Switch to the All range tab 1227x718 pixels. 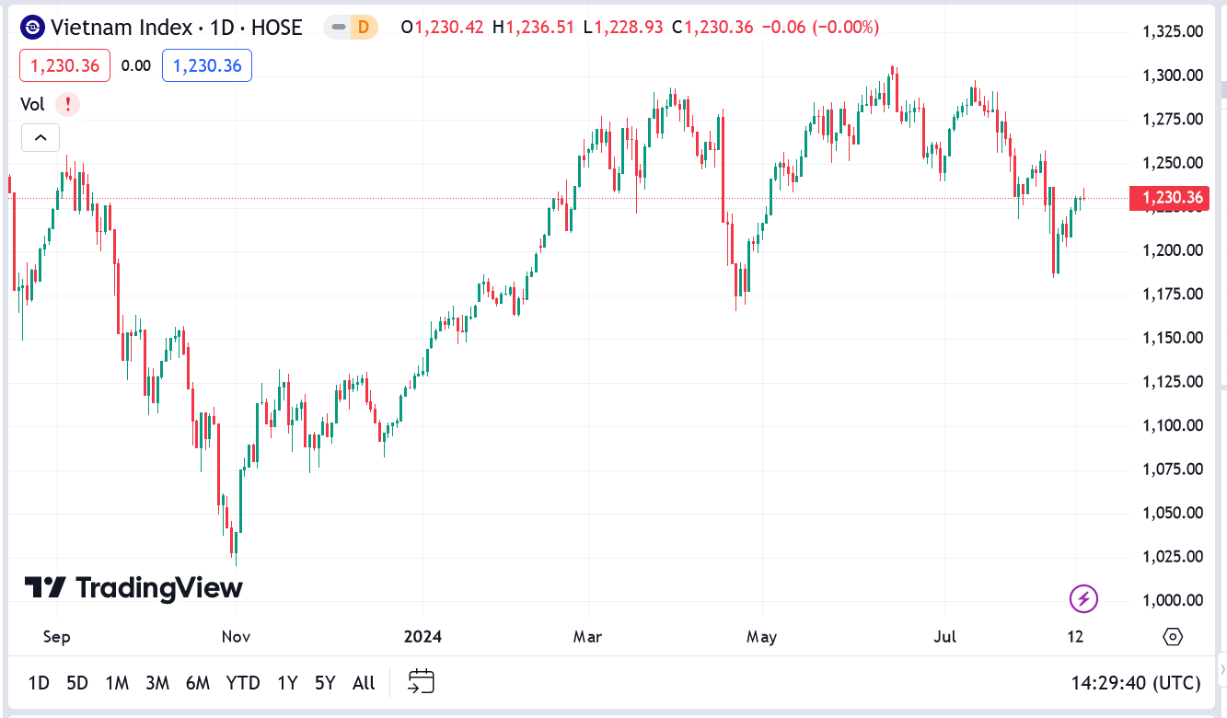coord(364,683)
